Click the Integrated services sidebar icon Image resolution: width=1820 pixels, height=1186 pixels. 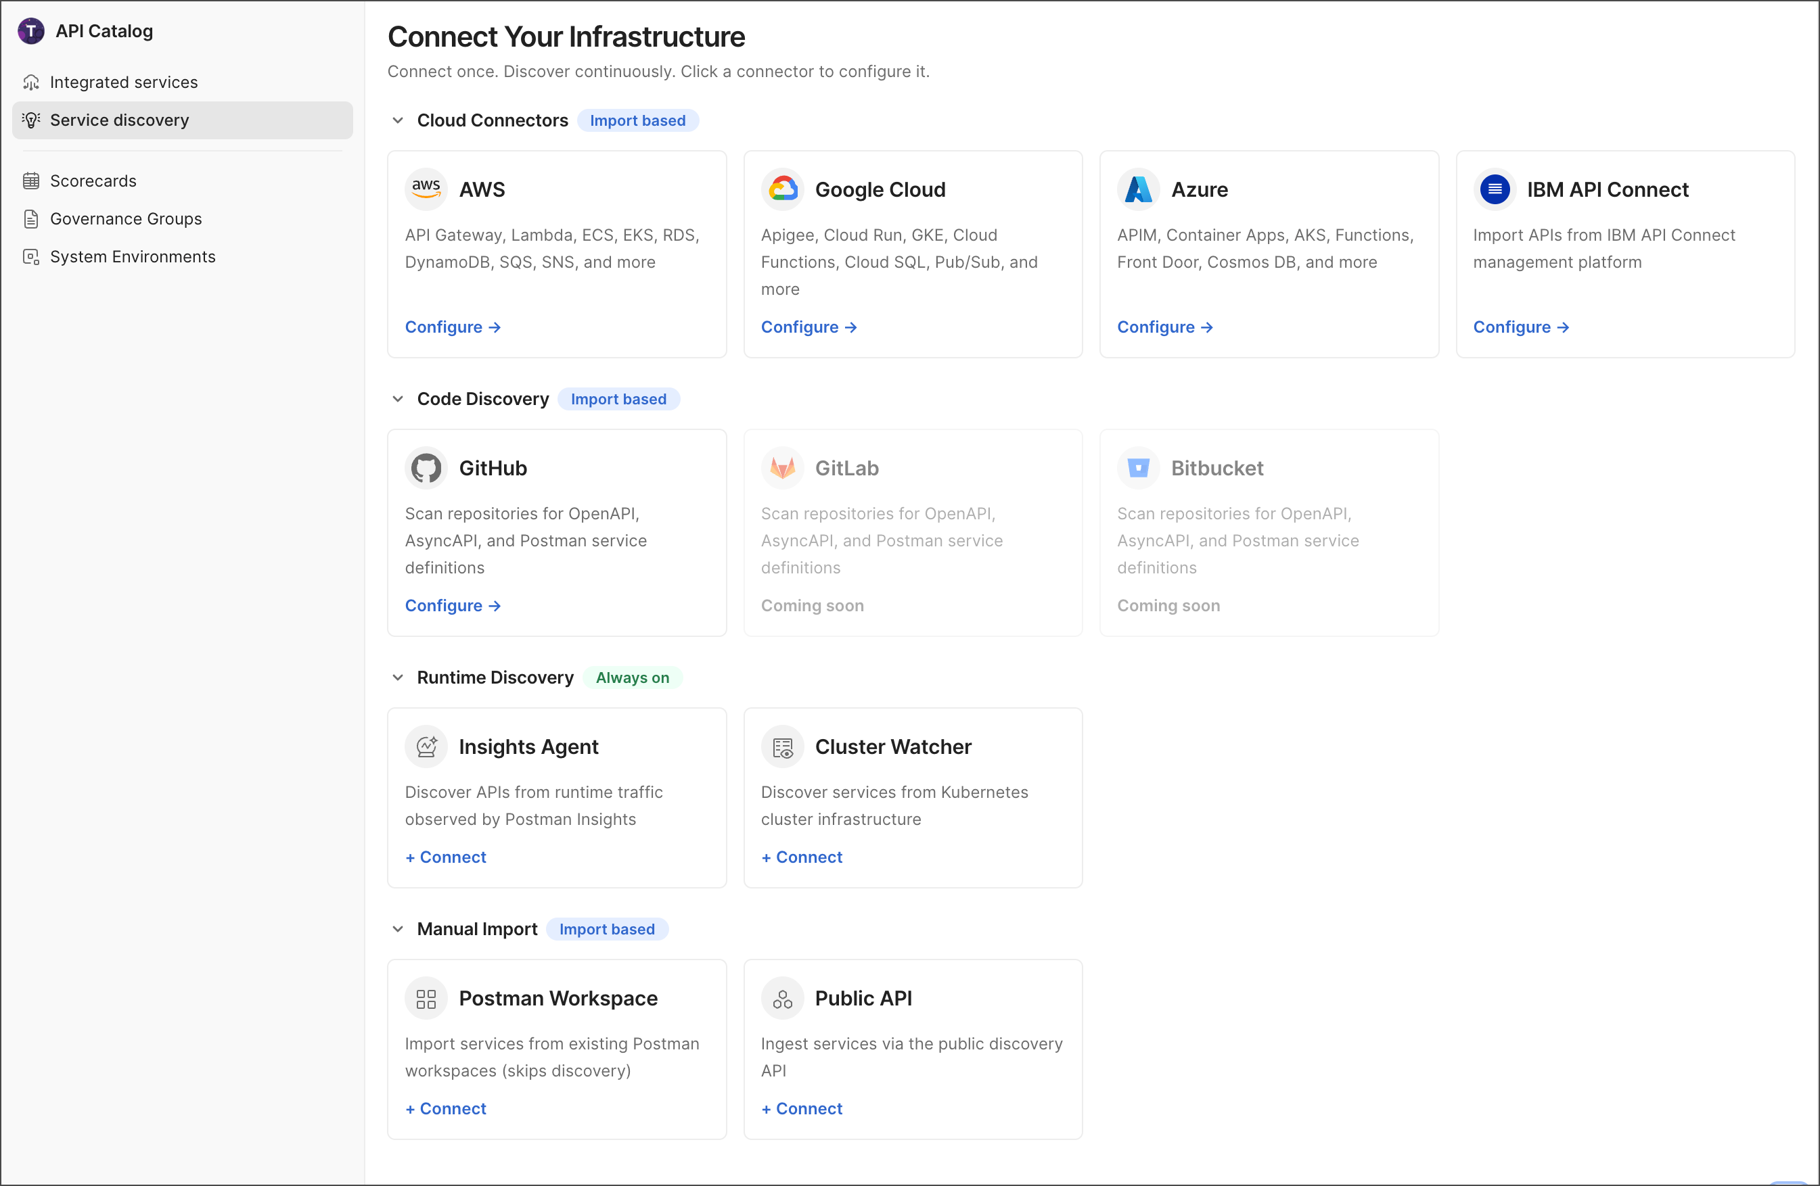[30, 82]
